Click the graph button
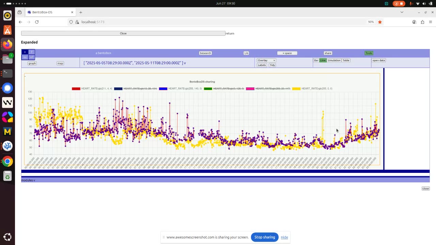Image resolution: width=436 pixels, height=245 pixels. tap(32, 63)
